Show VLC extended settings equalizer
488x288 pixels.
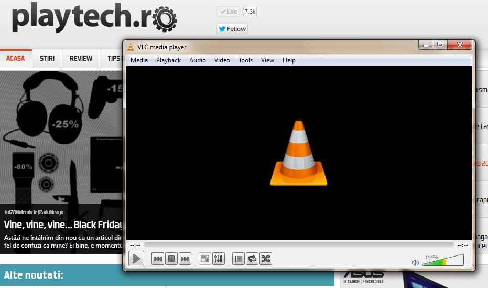219,259
